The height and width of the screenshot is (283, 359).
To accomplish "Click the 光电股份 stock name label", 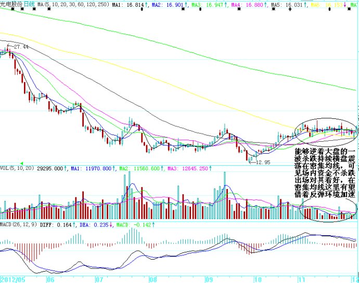I will [11, 4].
